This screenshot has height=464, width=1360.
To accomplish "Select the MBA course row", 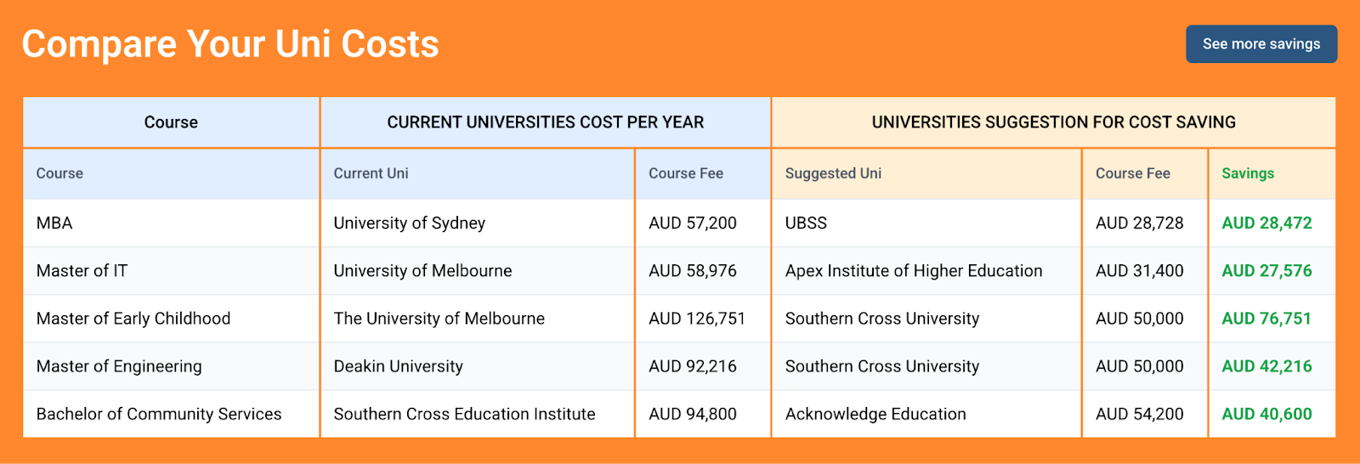I will pyautogui.click(x=54, y=224).
